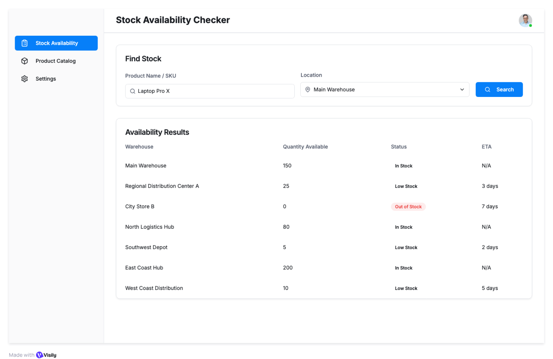Select the City Store B row

coord(140,207)
